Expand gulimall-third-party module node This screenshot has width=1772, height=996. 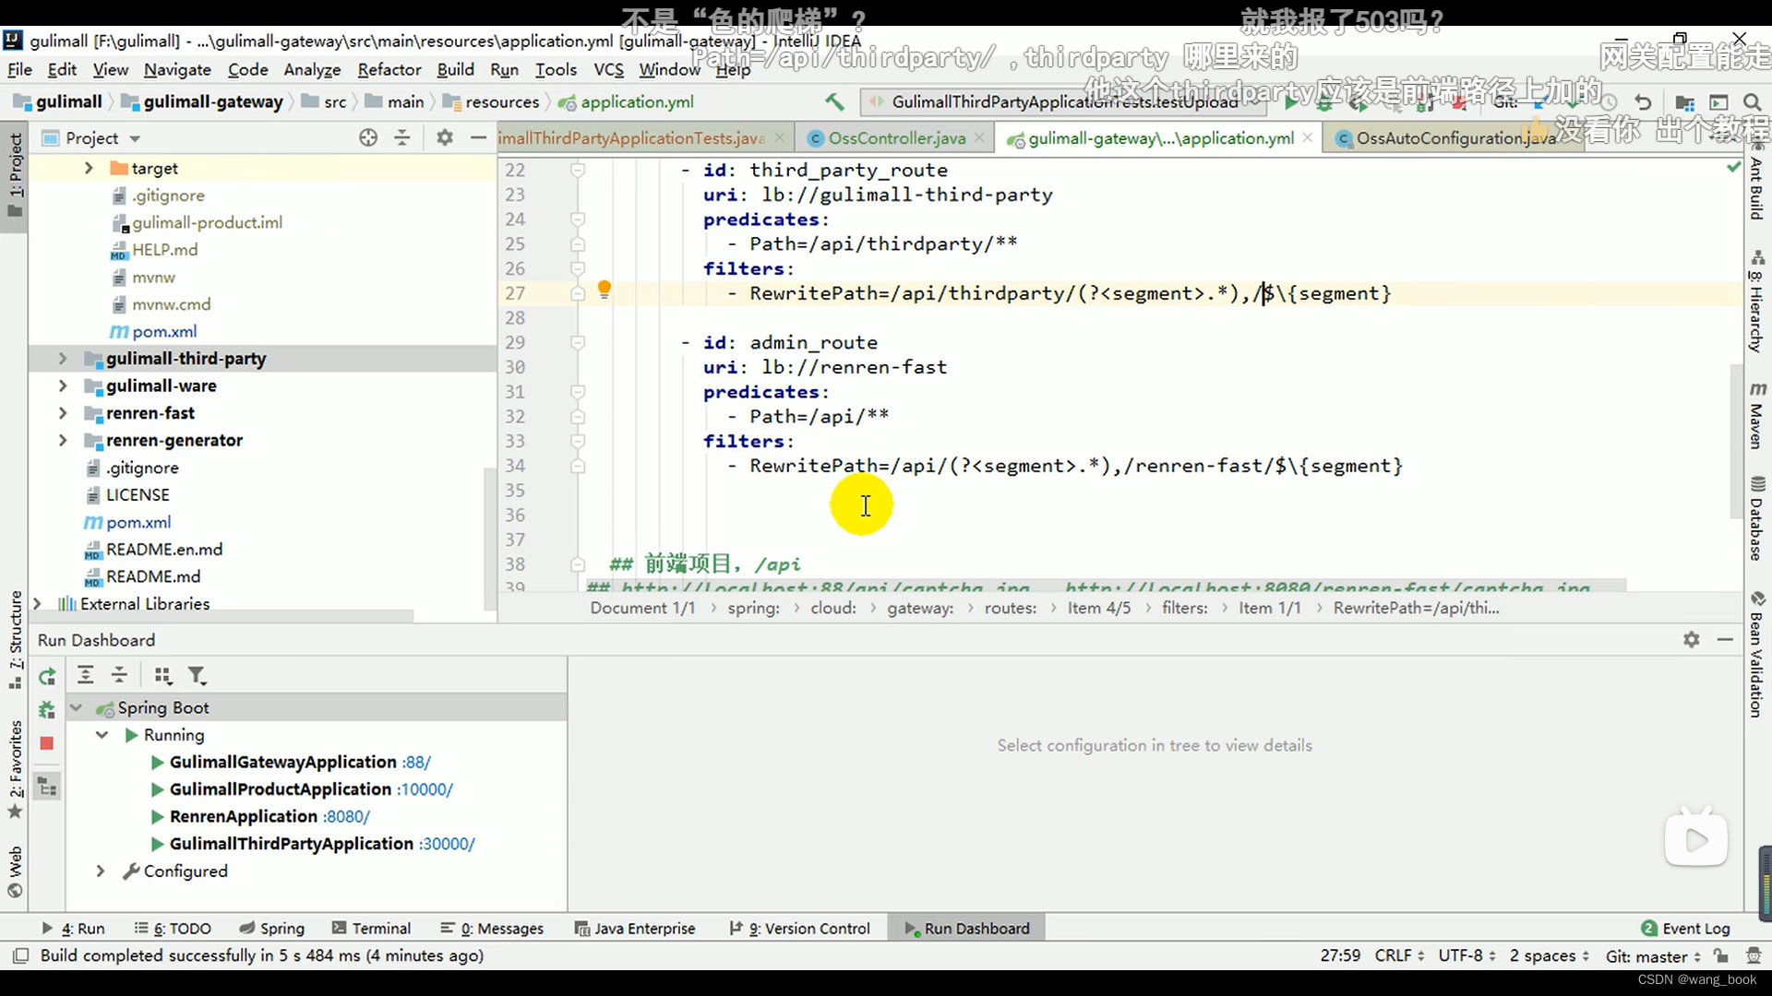coord(63,359)
